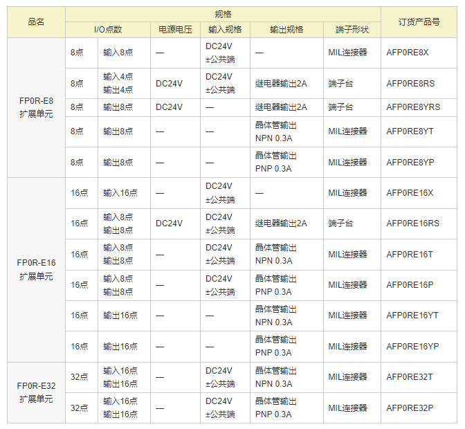Click product number AFP0RE16YT
465x429 pixels.
412,316
